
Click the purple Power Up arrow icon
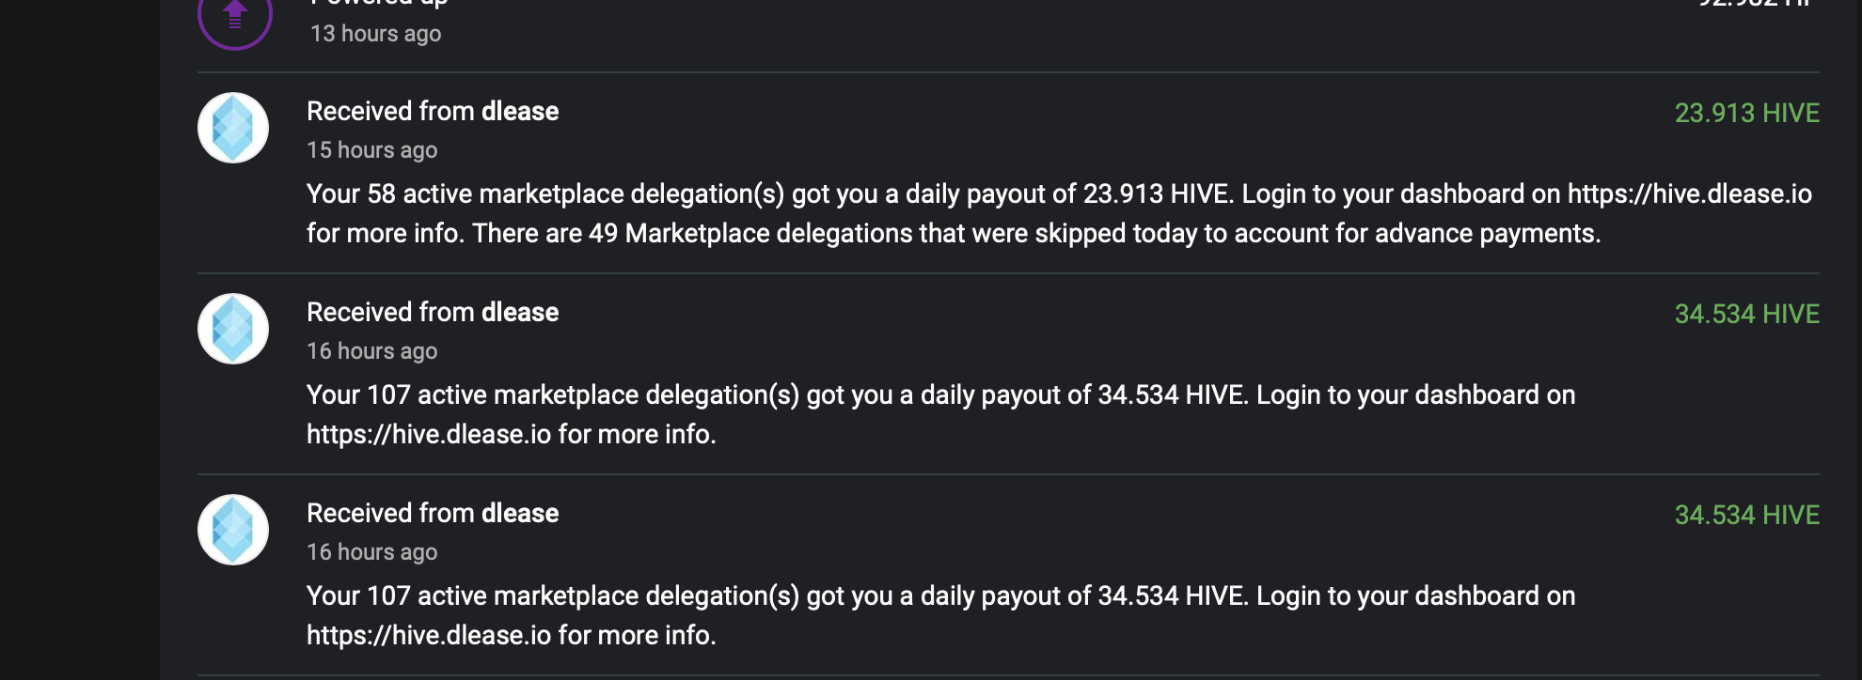234,17
